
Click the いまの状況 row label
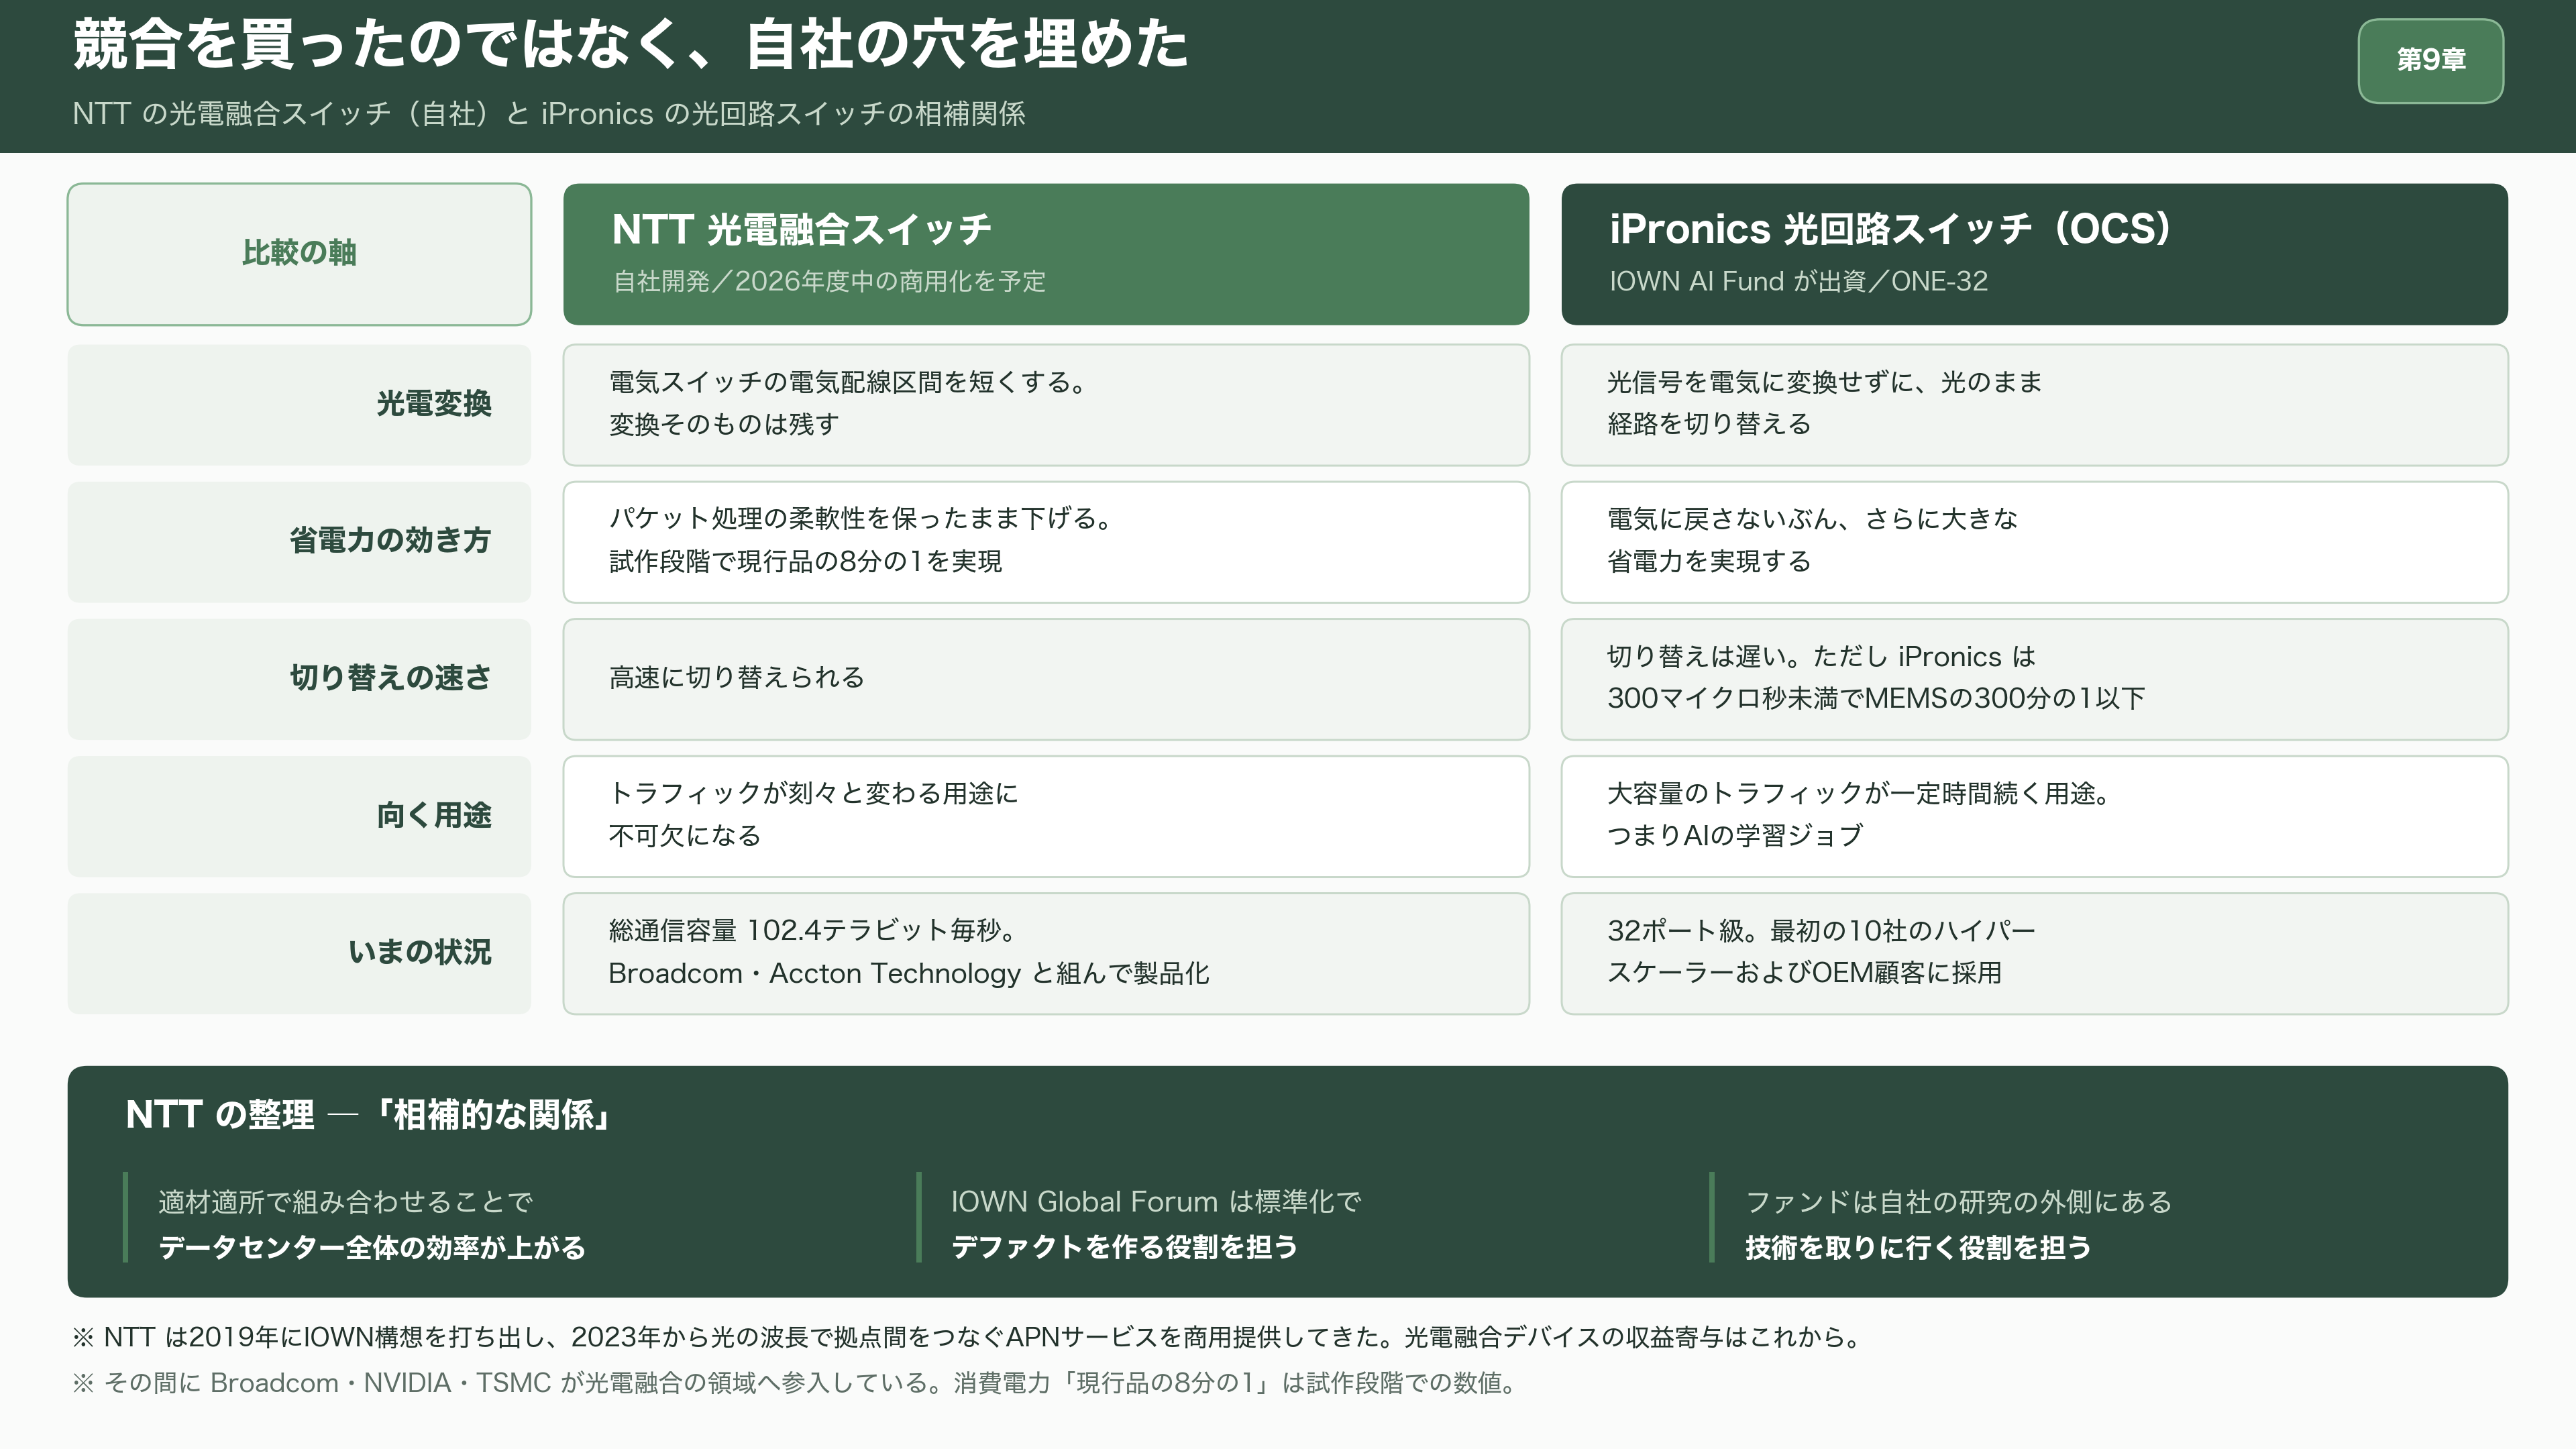299,953
